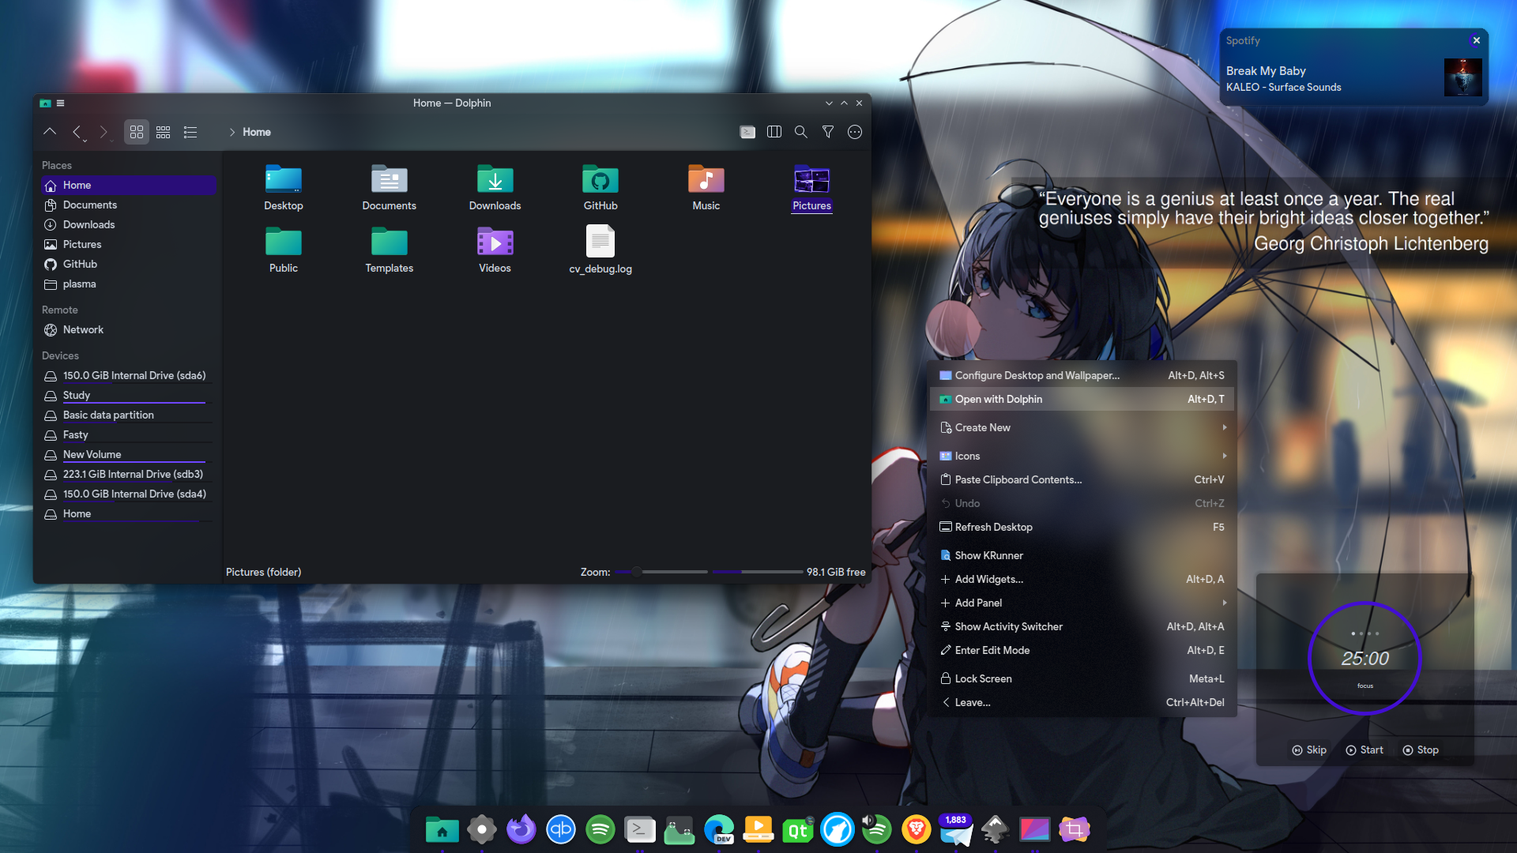
Task: Click the album art in Spotify notification
Action: pyautogui.click(x=1462, y=77)
